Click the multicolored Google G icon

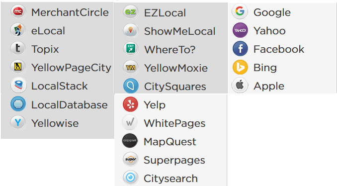tap(240, 11)
